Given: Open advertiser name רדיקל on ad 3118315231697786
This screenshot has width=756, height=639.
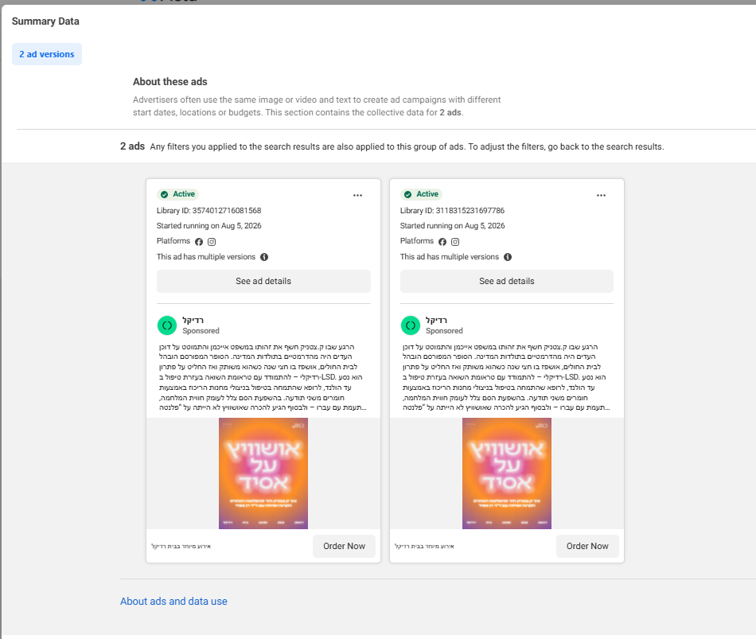Looking at the screenshot, I should tap(436, 320).
